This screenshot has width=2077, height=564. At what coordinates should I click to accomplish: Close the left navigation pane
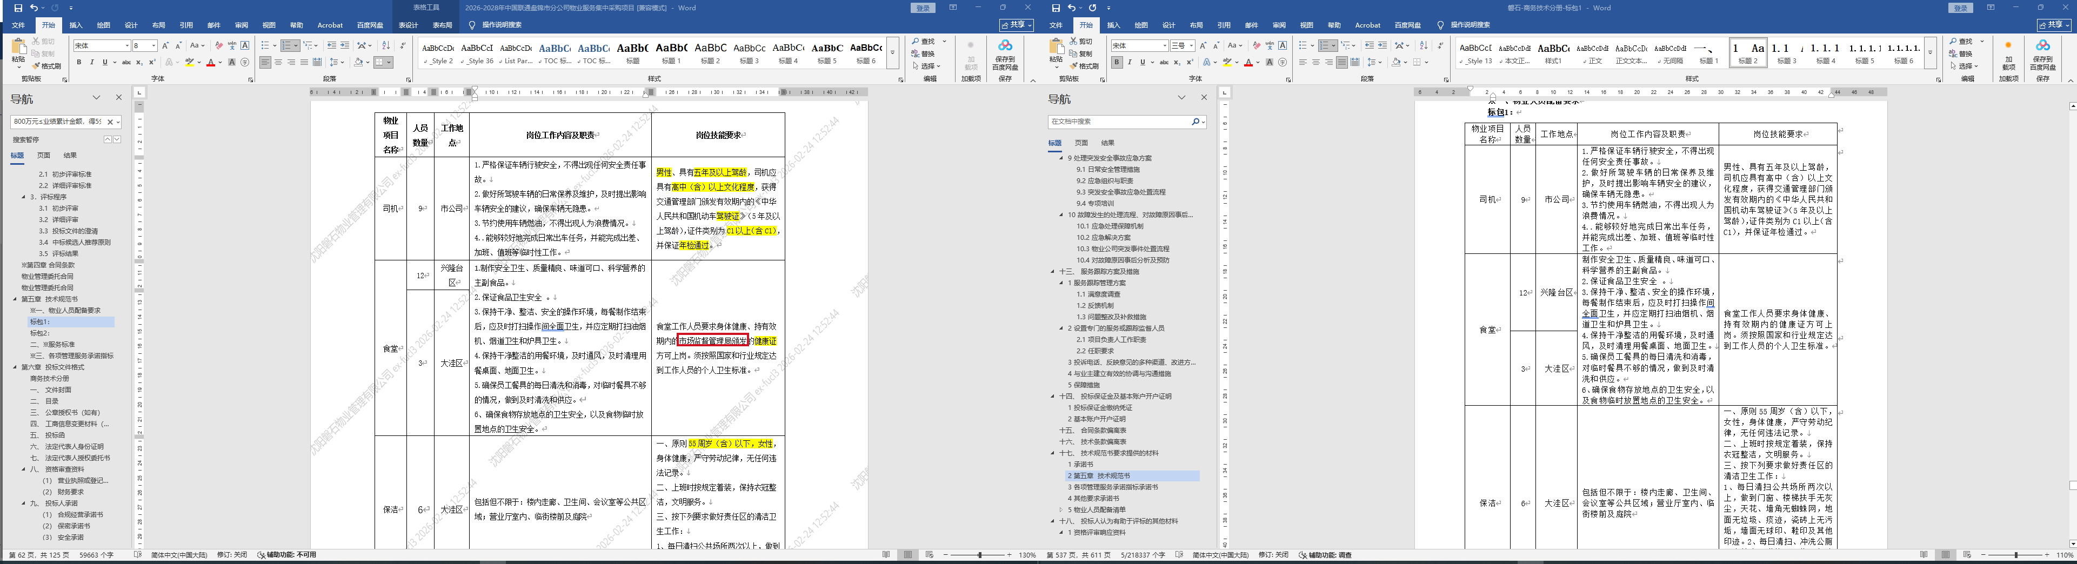[118, 97]
